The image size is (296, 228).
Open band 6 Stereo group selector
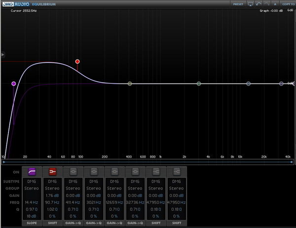click(x=135, y=189)
